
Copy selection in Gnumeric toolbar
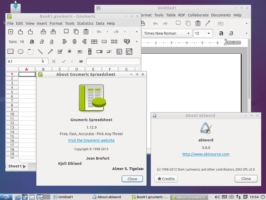click(76, 32)
